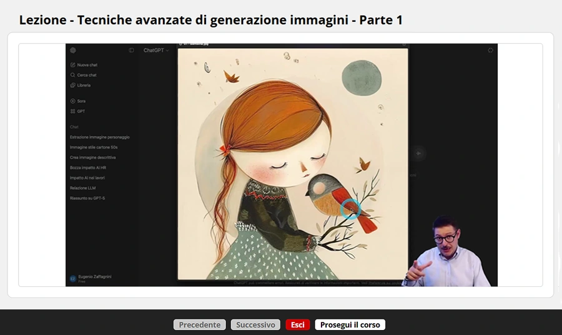Click the ChatGPT logo icon in the sidebar
562x335 pixels.
pyautogui.click(x=73, y=51)
